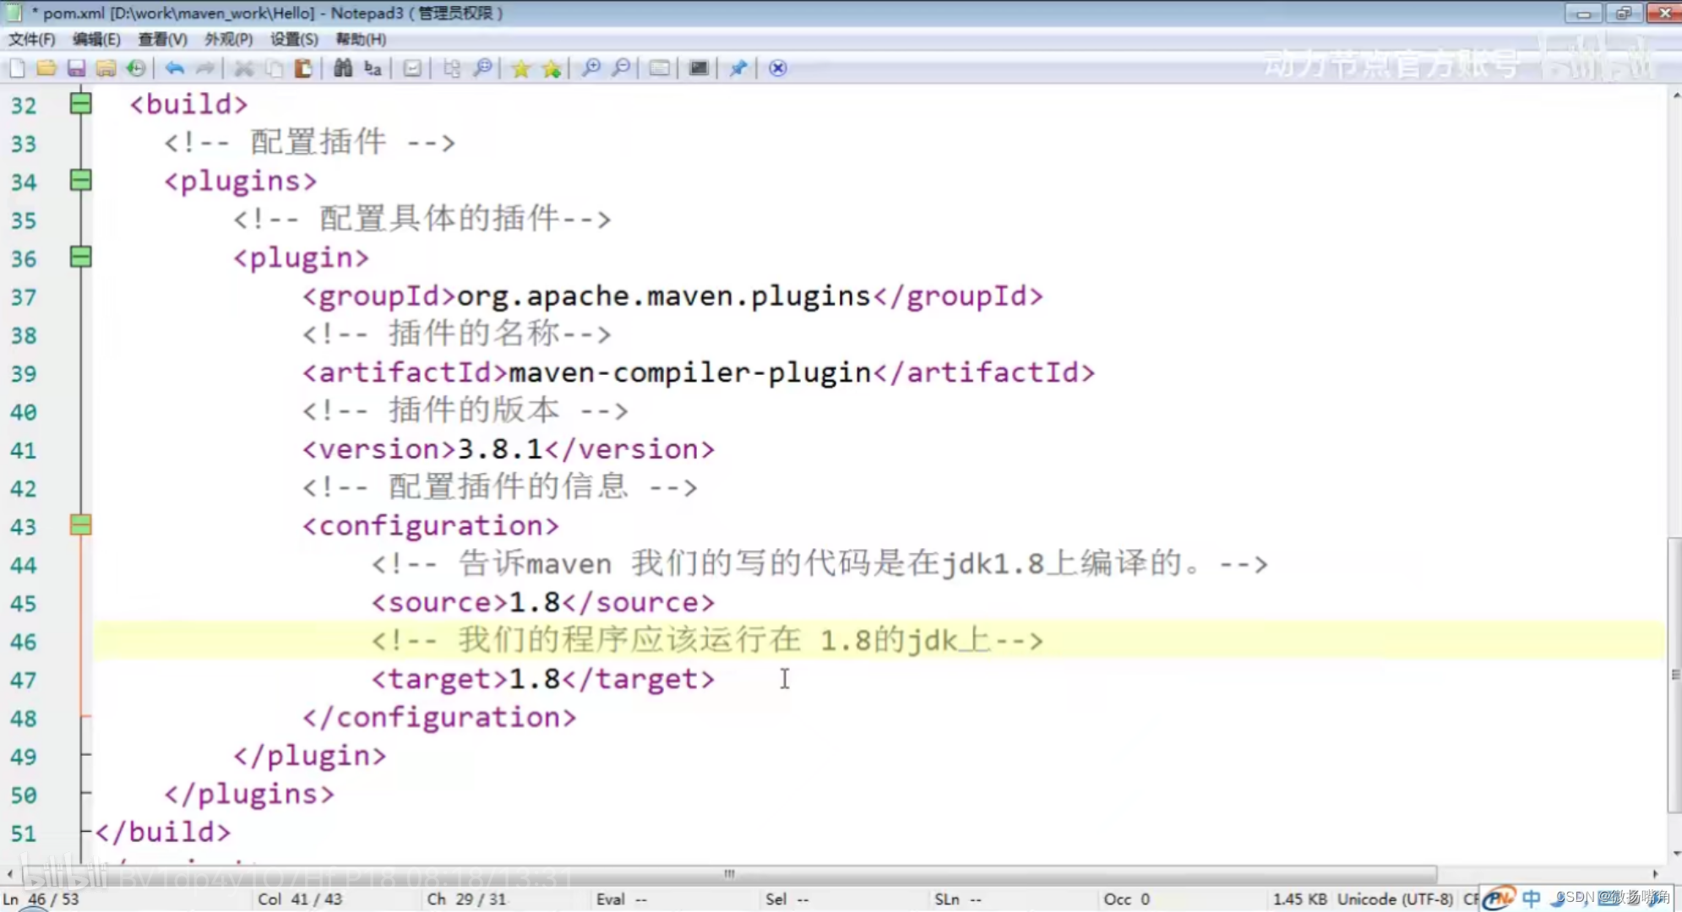This screenshot has height=912, width=1682.
Task: Open the 文件(F) menu
Action: click(31, 40)
